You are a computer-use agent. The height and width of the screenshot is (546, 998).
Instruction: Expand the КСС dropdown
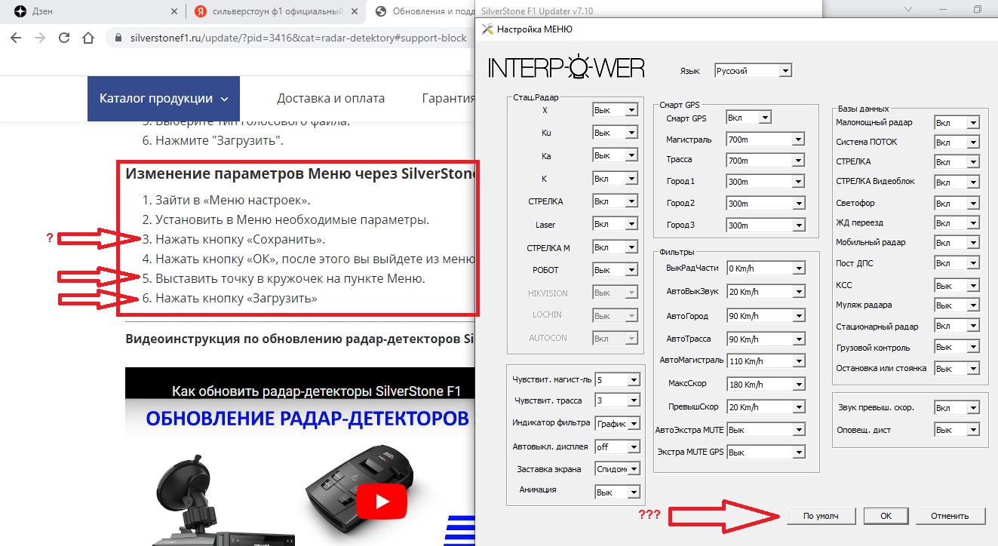point(957,286)
